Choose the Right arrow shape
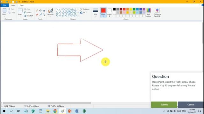The image size is (204, 114). 69,13
